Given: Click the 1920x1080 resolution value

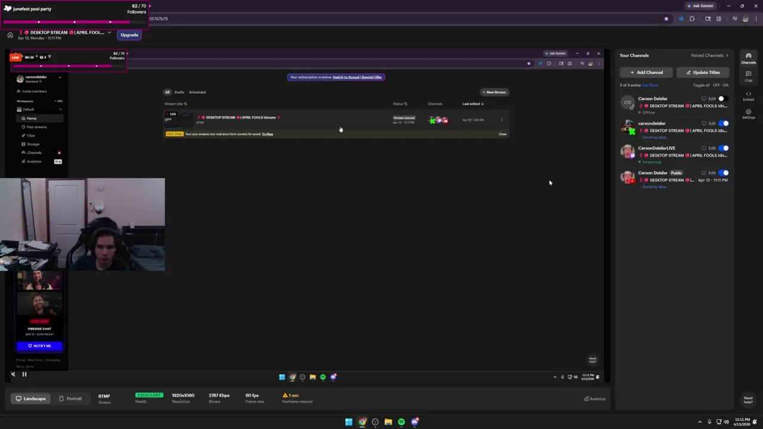Looking at the screenshot, I should point(183,396).
